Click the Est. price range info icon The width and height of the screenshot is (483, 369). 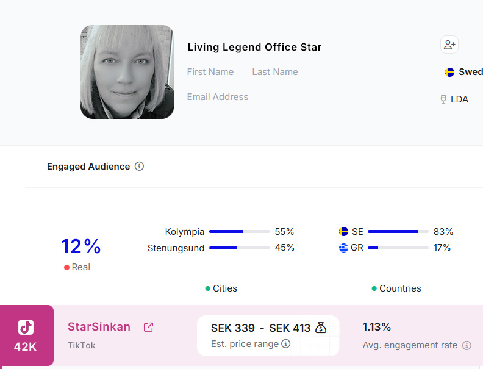(285, 344)
